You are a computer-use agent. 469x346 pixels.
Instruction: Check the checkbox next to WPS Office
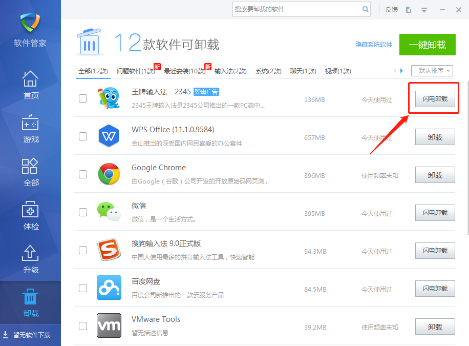click(82, 136)
